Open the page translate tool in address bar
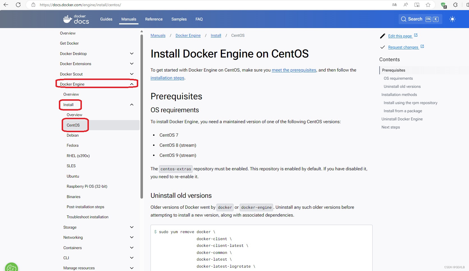The image size is (469, 271). 394,5
